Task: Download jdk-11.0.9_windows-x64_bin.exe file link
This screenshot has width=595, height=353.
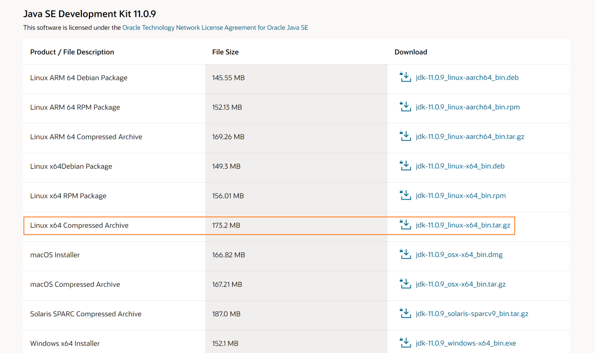Action: pos(466,343)
